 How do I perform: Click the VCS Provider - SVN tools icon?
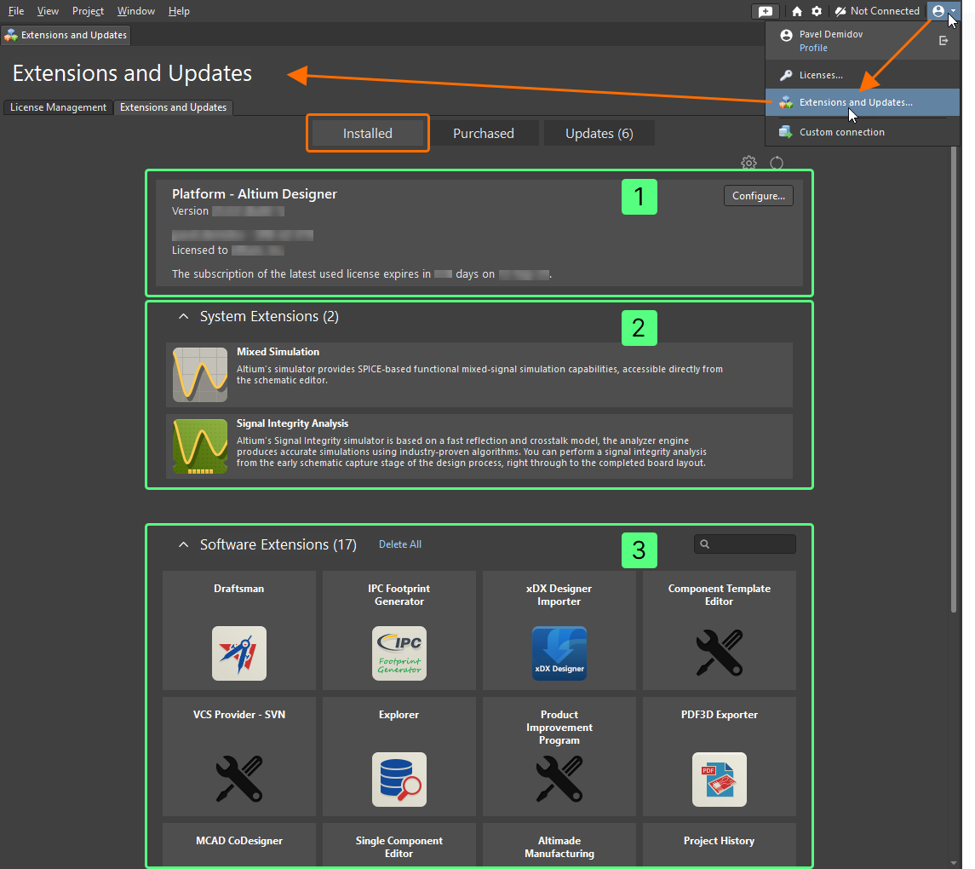click(x=238, y=779)
